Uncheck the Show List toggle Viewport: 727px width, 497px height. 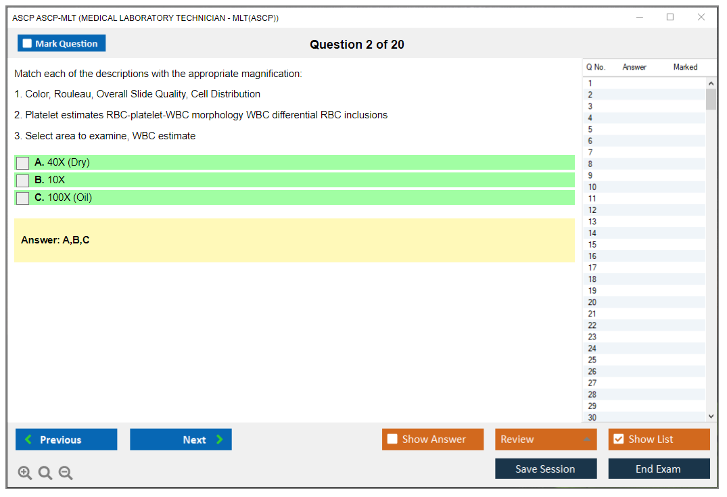tap(618, 440)
